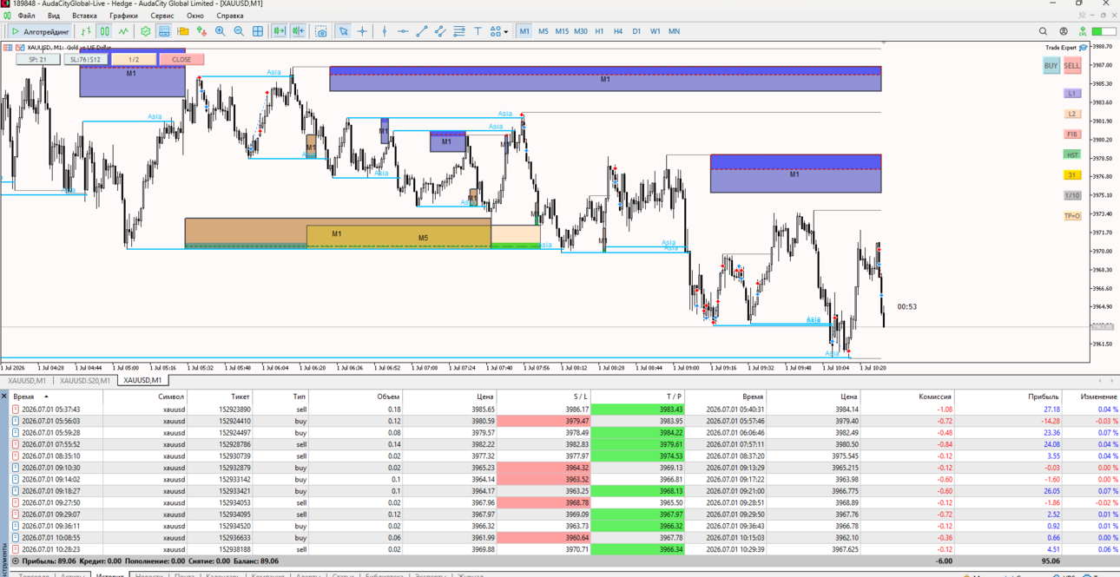Switch timeframe to M5
The height and width of the screenshot is (577, 1120).
(x=544, y=31)
